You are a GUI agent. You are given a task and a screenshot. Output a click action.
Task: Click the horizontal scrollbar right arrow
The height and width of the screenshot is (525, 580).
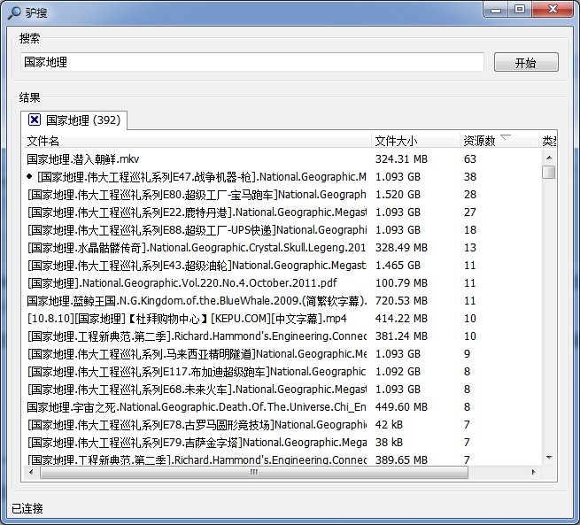click(533, 472)
